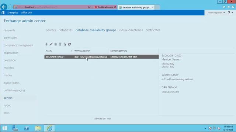Screen dimensions: 236x132
Task: Select the EXCH2016-DAG01 row name cell
Action: (x=55, y=57)
